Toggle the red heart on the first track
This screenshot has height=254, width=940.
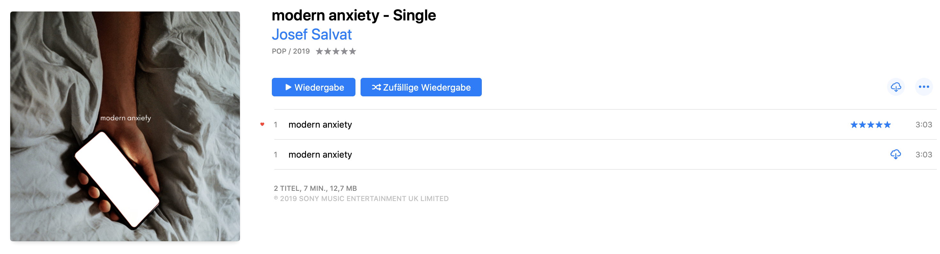262,124
